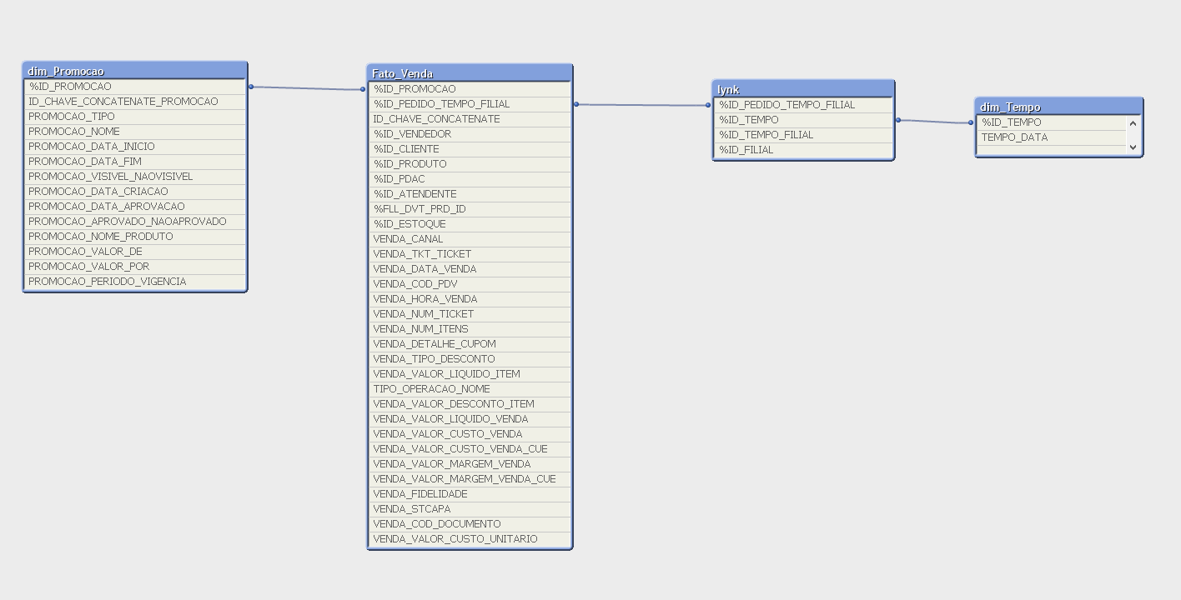The image size is (1181, 600).
Task: Select %ID_ATENDENTE field
Action: click(x=470, y=194)
